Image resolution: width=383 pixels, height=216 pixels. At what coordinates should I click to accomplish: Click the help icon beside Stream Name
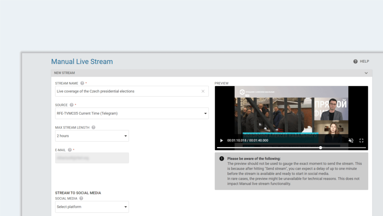pyautogui.click(x=82, y=83)
